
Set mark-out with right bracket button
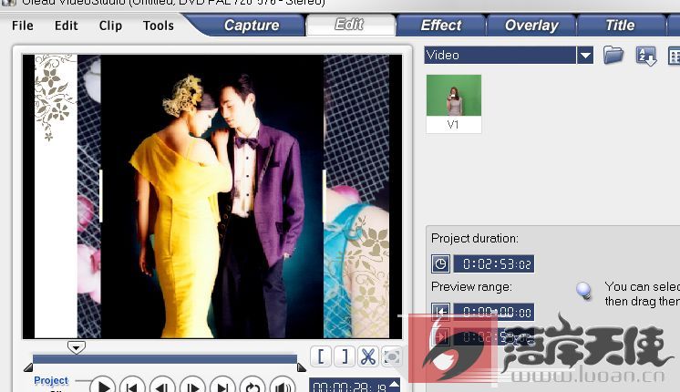[x=345, y=356]
